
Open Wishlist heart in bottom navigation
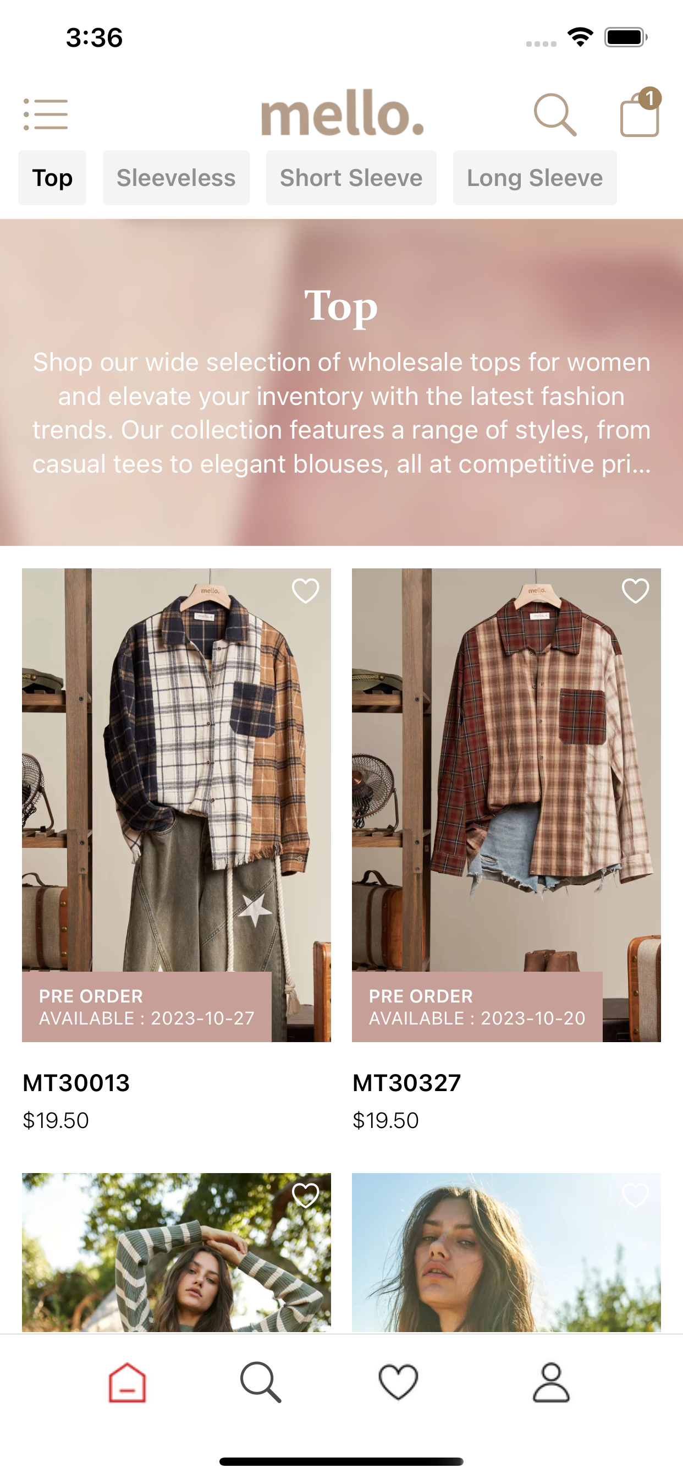pyautogui.click(x=398, y=1383)
